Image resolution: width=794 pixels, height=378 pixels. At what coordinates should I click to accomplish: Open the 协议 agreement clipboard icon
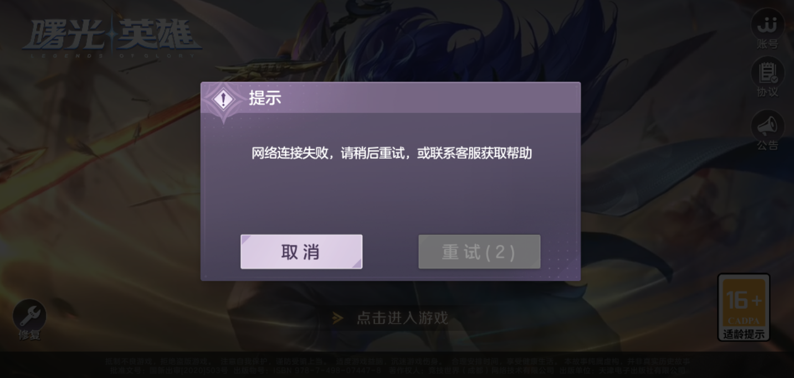(767, 73)
